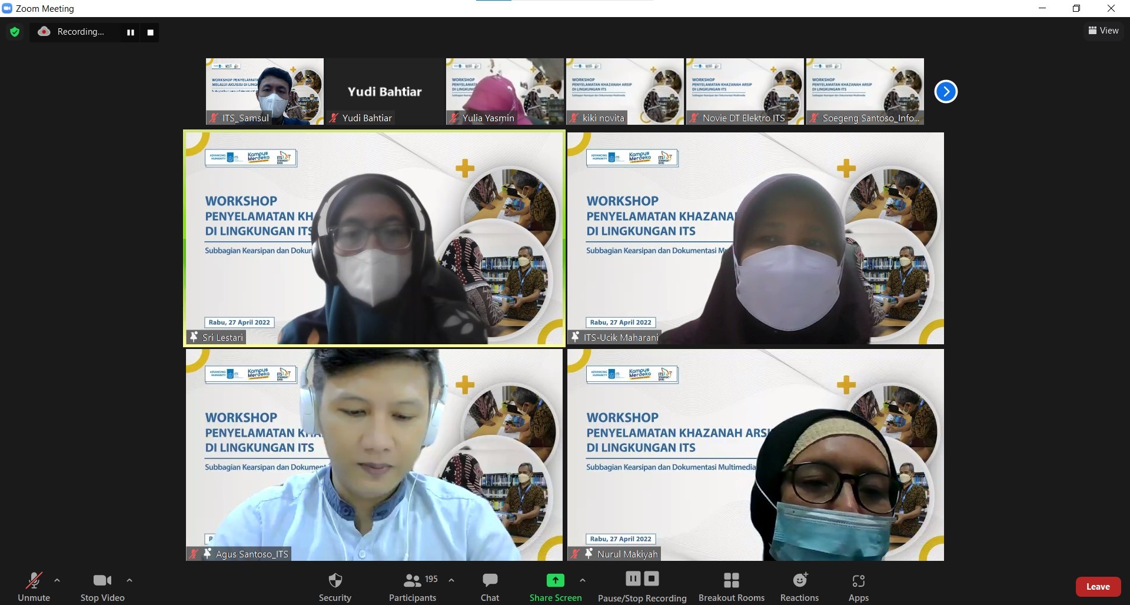Expand video options arrow beside Stop Video
This screenshot has width=1130, height=605.
[x=129, y=580]
